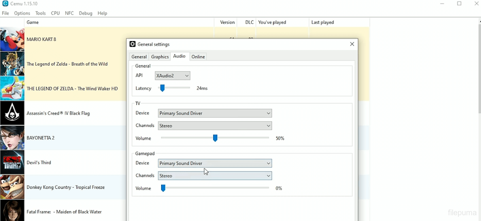481x221 pixels.
Task: Open the General tab in settings
Action: [139, 57]
